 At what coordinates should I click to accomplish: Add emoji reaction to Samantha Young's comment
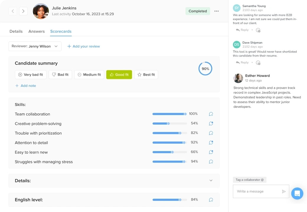(x=258, y=30)
